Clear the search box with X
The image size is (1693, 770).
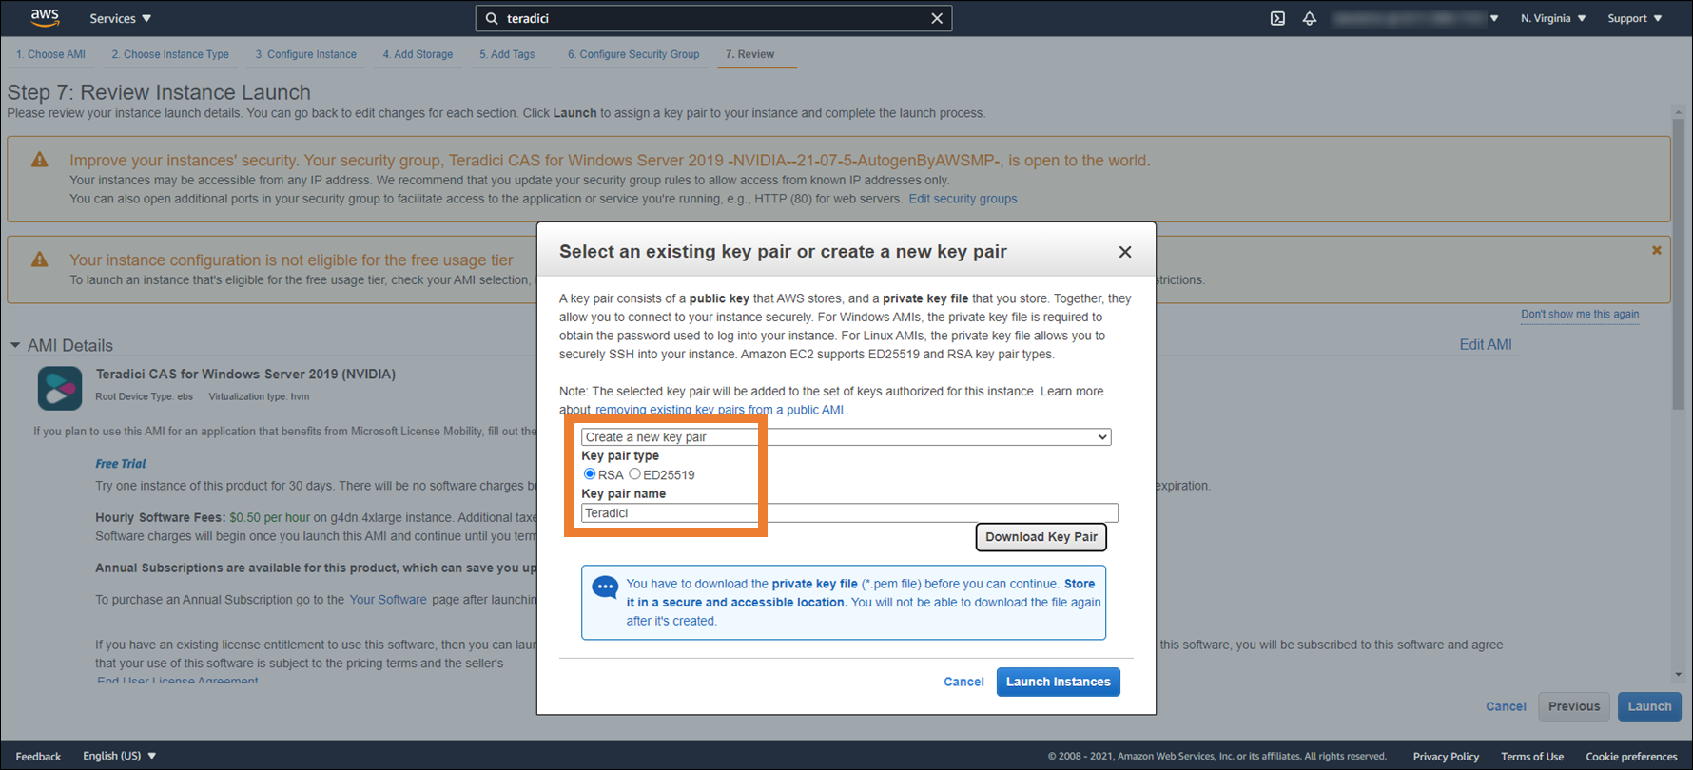click(937, 18)
